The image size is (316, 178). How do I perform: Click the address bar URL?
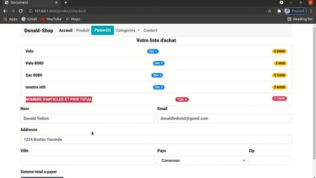[x=60, y=11]
